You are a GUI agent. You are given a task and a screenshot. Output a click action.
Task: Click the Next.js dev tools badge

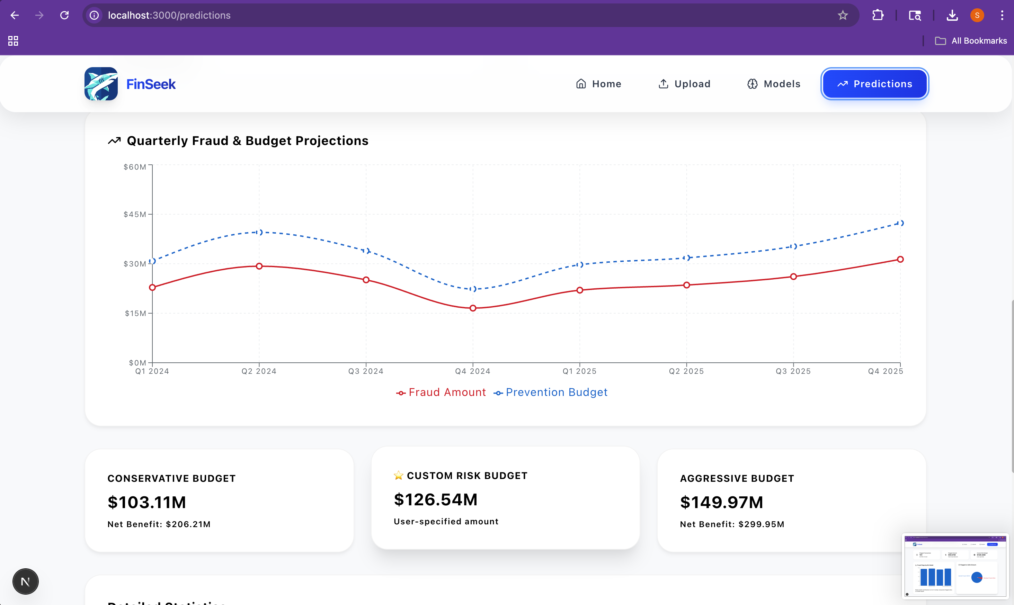[25, 581]
